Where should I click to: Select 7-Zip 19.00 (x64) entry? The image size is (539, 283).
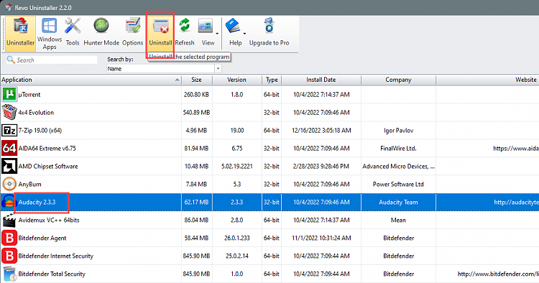(x=40, y=131)
